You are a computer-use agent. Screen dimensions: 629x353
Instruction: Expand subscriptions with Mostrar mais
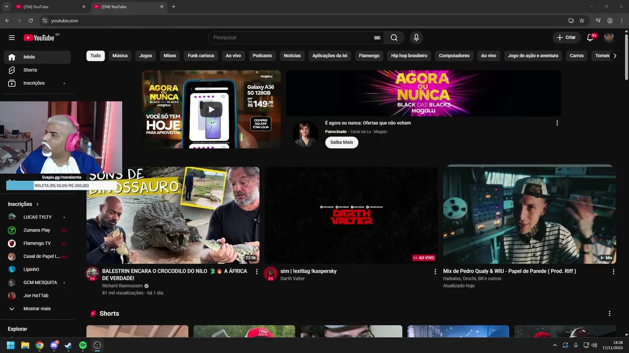tap(37, 309)
